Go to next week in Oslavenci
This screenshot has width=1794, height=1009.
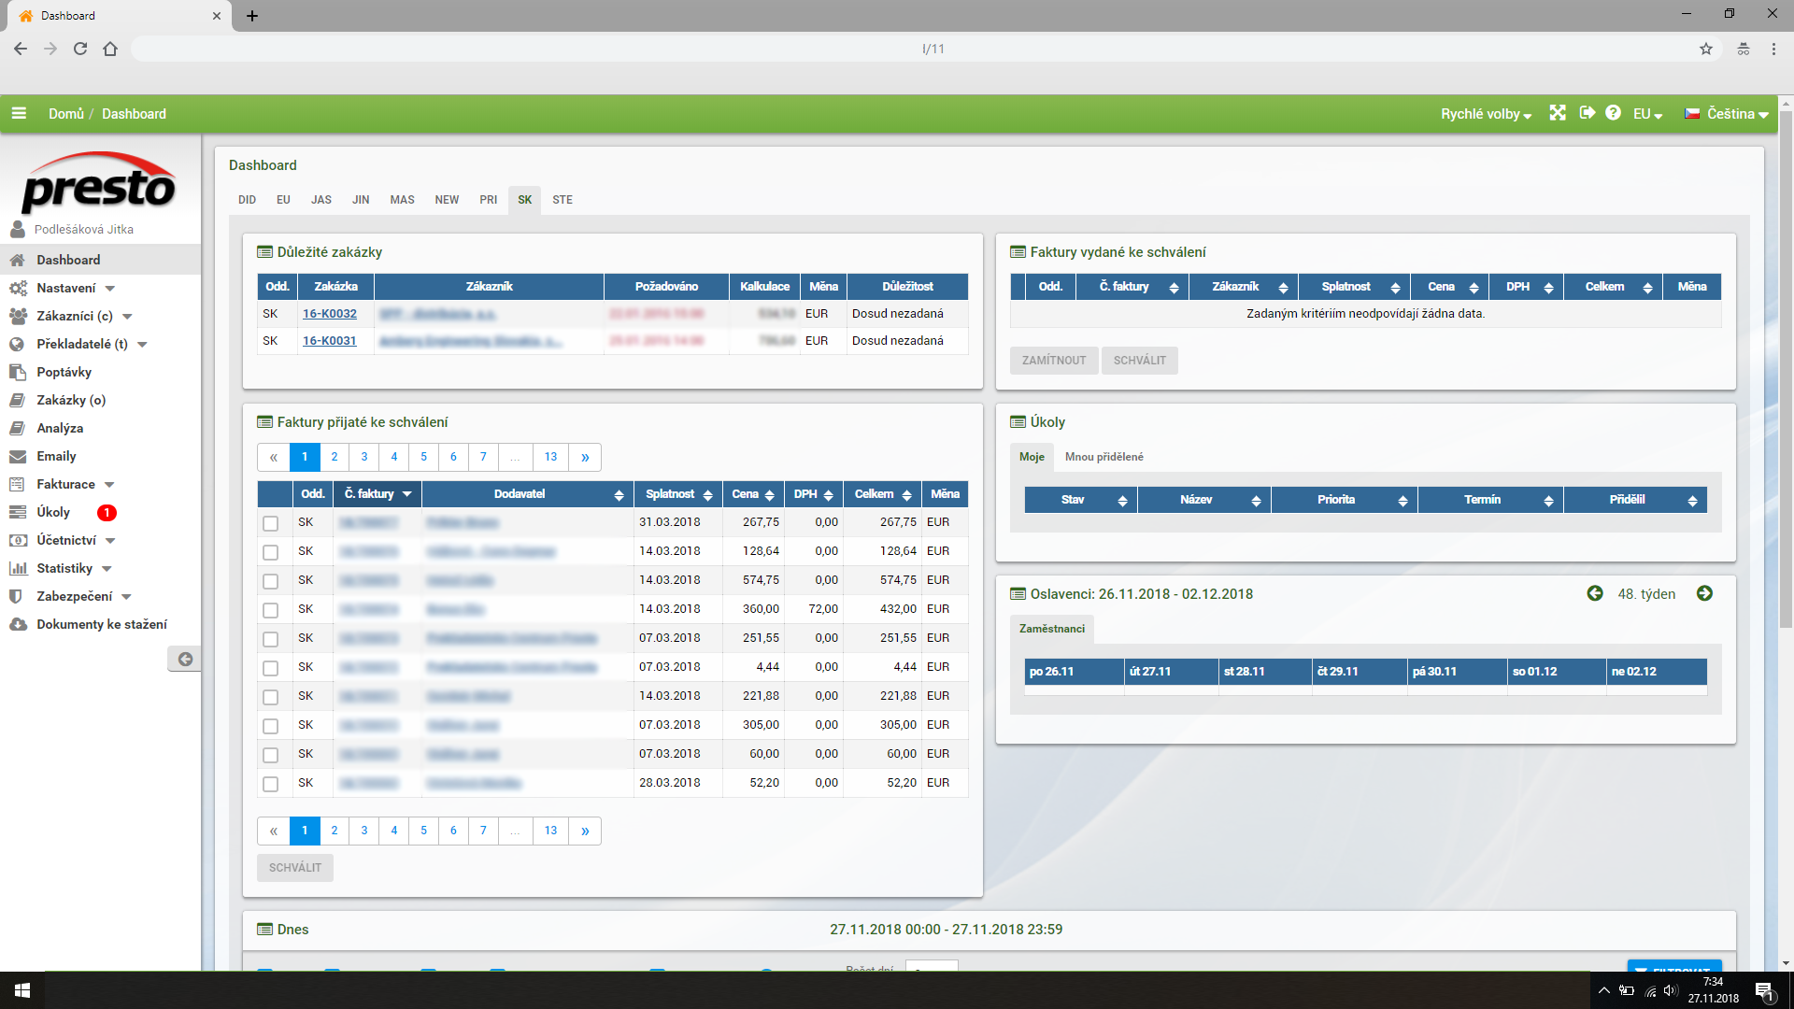[x=1704, y=593]
